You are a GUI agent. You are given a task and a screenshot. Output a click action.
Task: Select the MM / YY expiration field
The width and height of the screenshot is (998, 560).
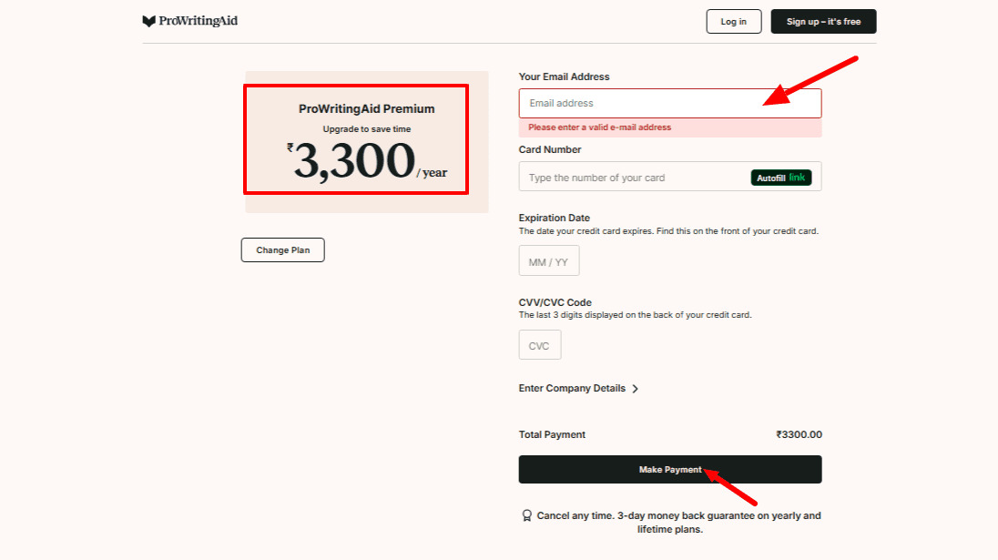point(548,261)
